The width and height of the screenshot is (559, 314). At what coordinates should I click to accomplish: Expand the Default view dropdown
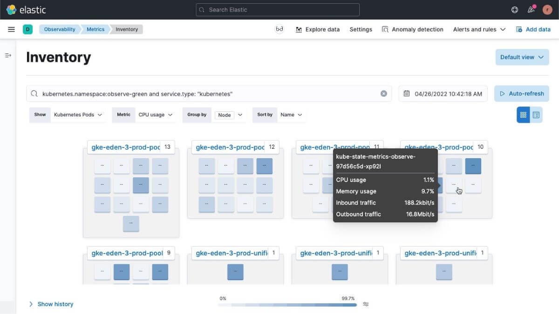522,57
